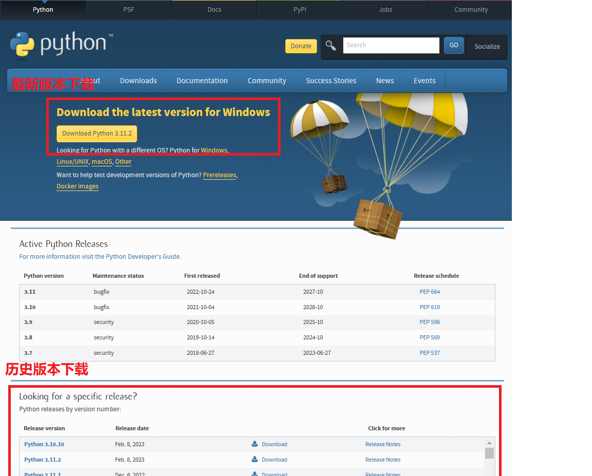The height and width of the screenshot is (476, 592).
Task: Click the releases list scroll up arrow
Action: click(489, 443)
